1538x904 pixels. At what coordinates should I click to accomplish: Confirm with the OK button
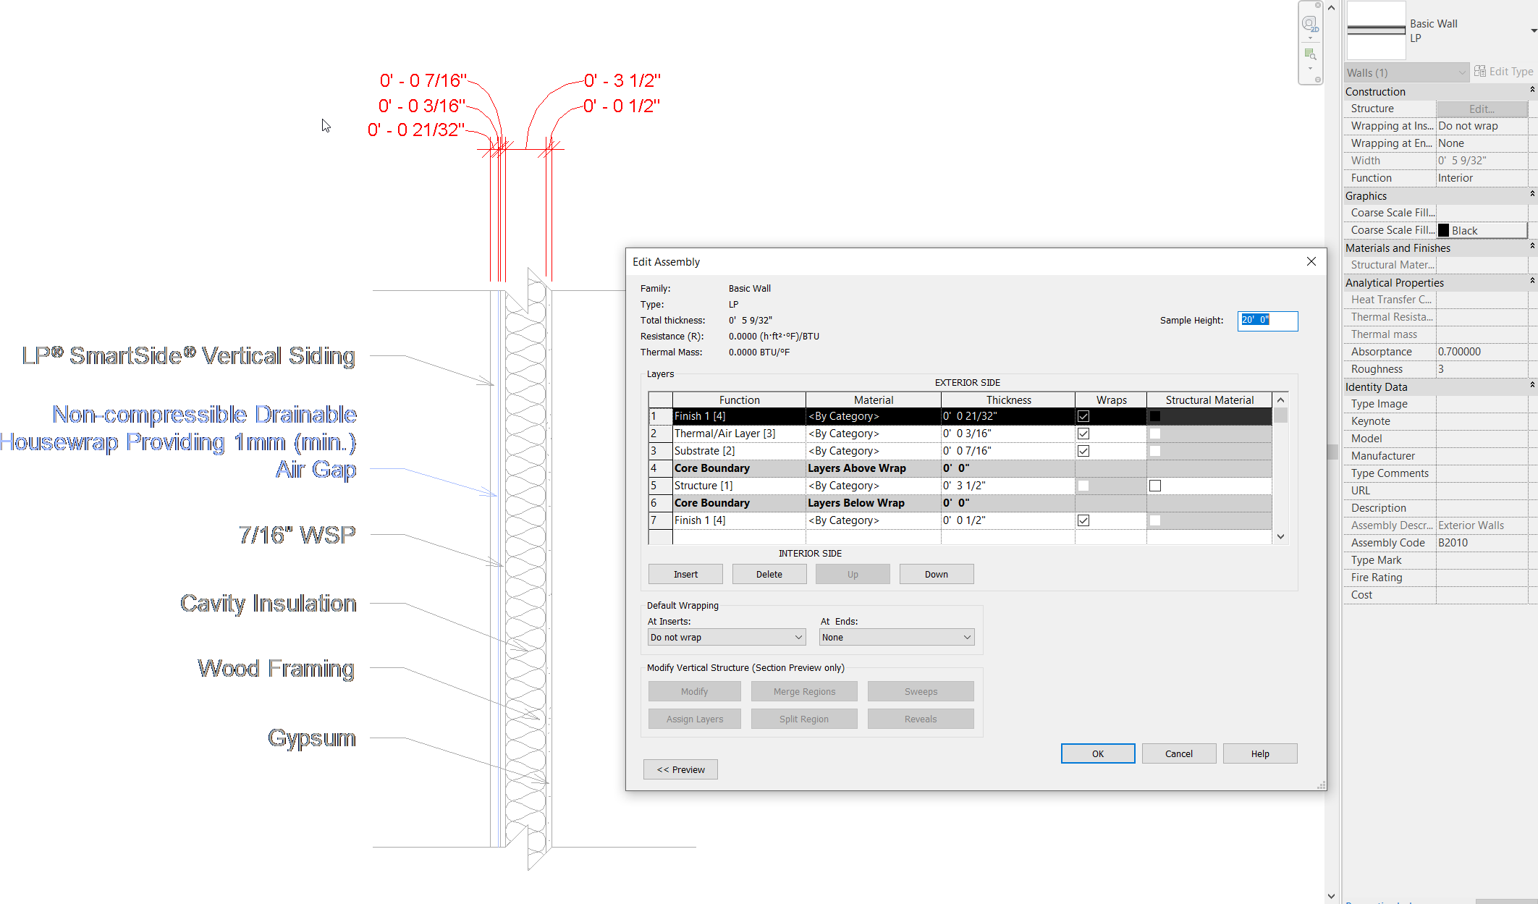[x=1097, y=753]
